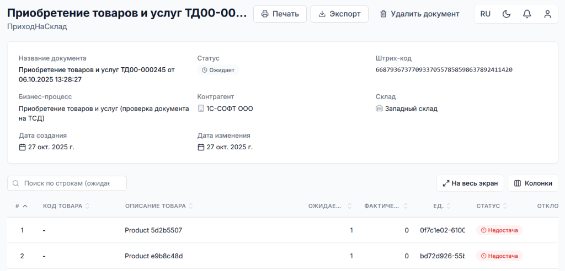Open the Колонки column chooser
This screenshot has height=271, width=565.
click(532, 183)
